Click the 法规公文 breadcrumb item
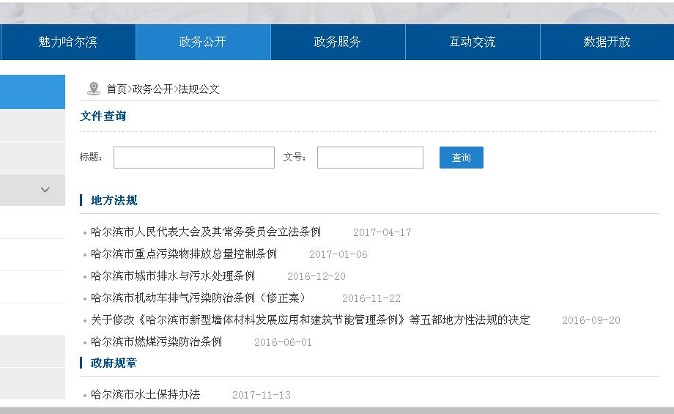 199,89
